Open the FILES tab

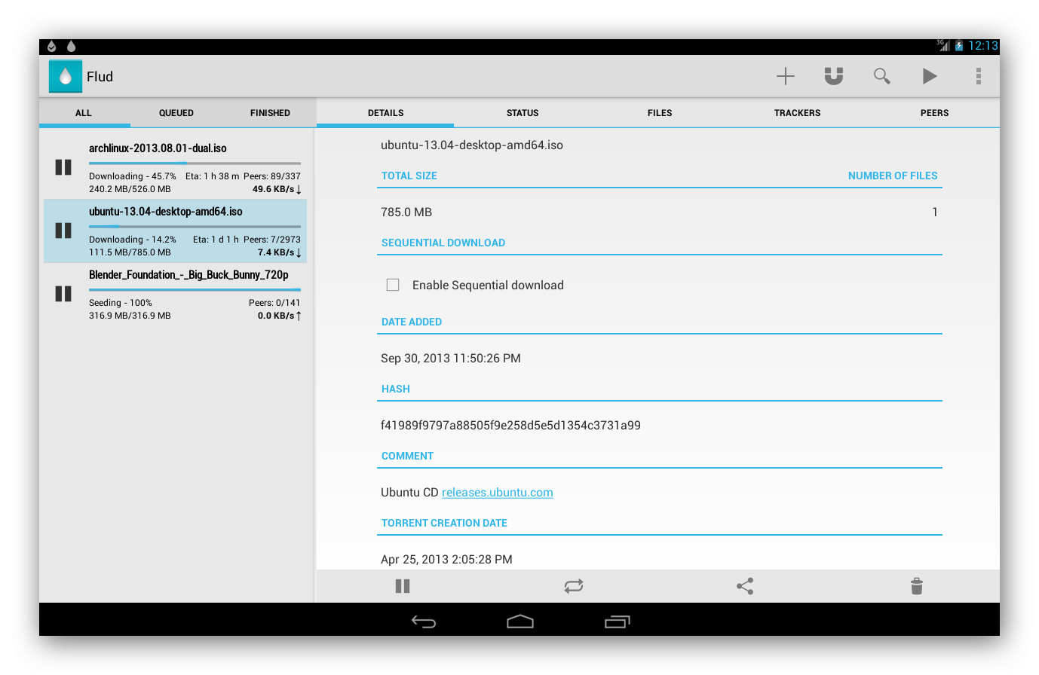[x=660, y=113]
